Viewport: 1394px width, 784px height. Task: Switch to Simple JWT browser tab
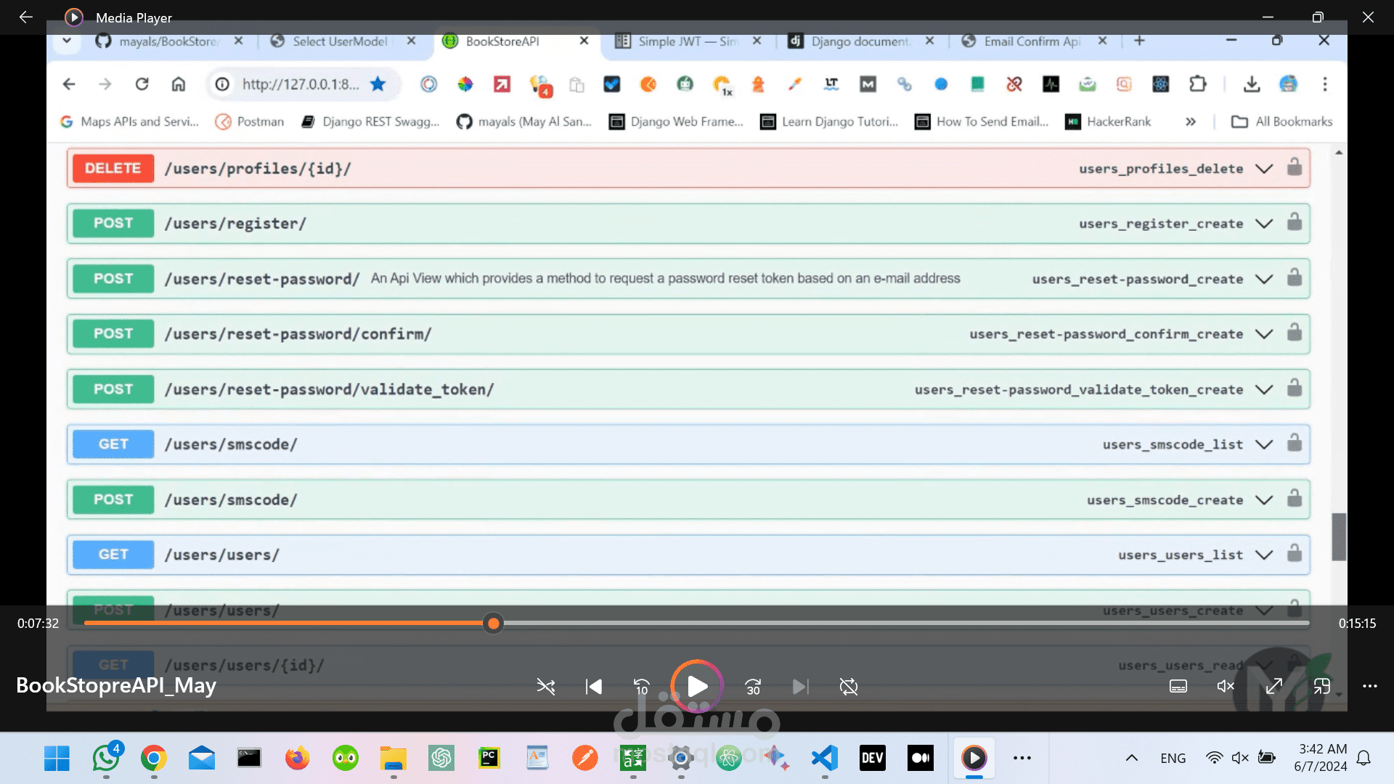click(x=686, y=41)
